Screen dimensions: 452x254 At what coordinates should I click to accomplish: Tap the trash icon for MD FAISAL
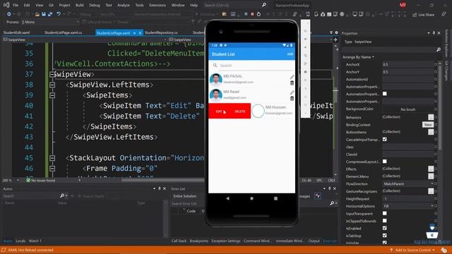pyautogui.click(x=292, y=83)
